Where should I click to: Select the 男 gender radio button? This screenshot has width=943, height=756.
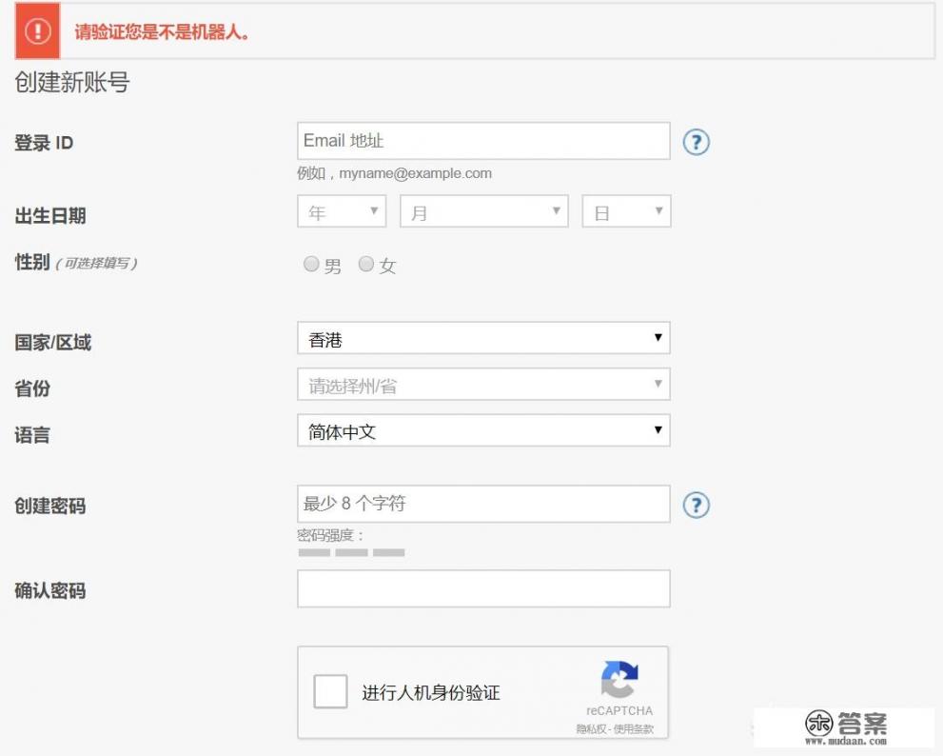310,265
